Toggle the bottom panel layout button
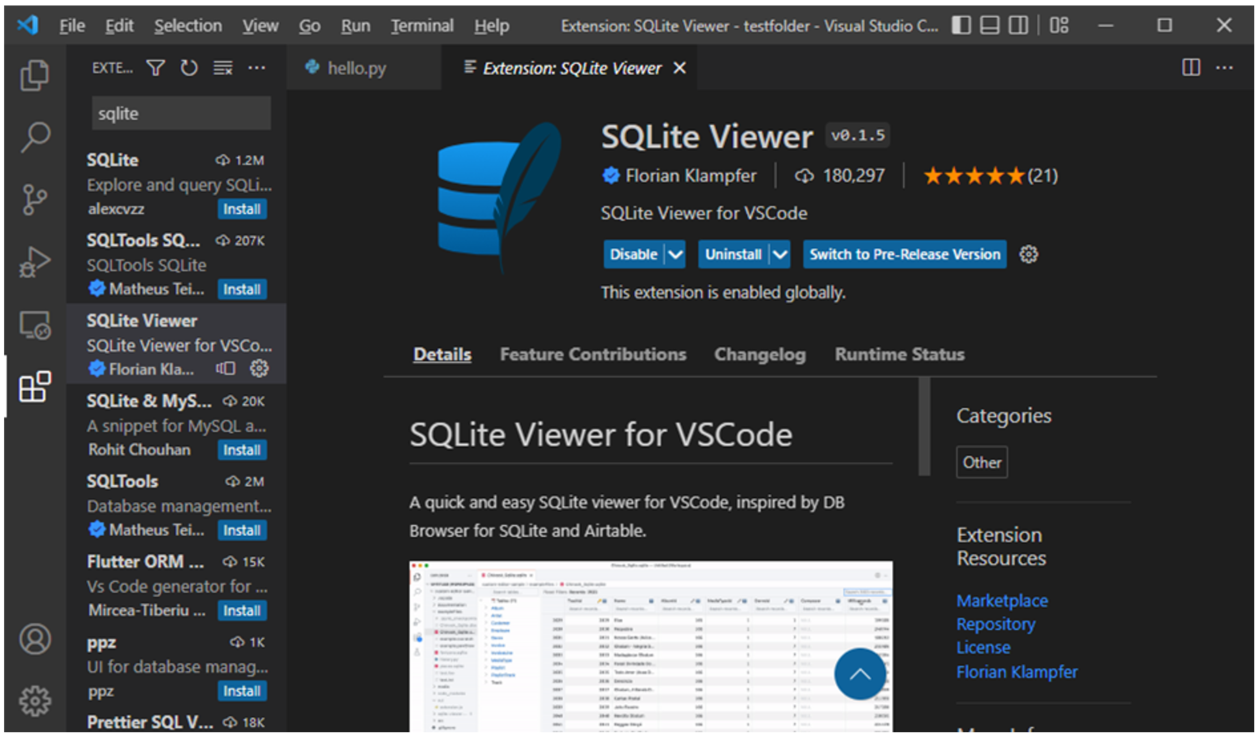The height and width of the screenshot is (737, 1259). click(x=989, y=26)
